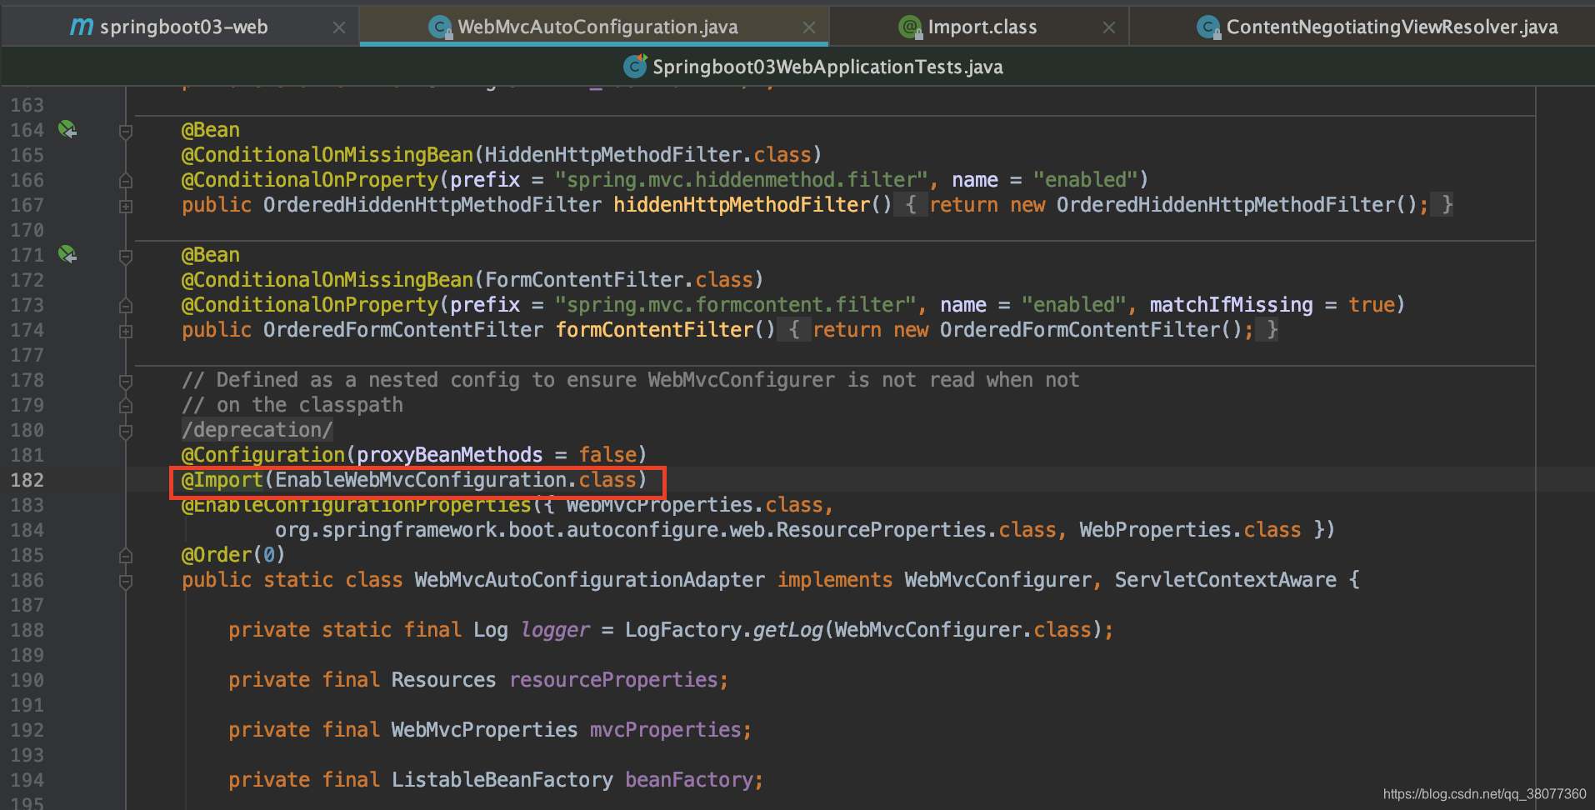Toggle the fold marker at line 179

[126, 405]
